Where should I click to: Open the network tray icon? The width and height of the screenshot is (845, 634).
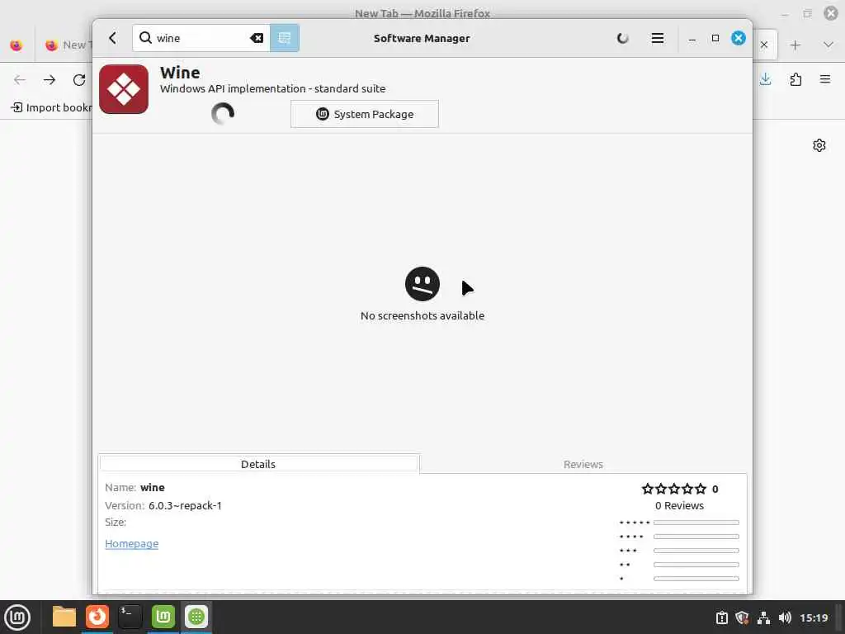click(763, 617)
